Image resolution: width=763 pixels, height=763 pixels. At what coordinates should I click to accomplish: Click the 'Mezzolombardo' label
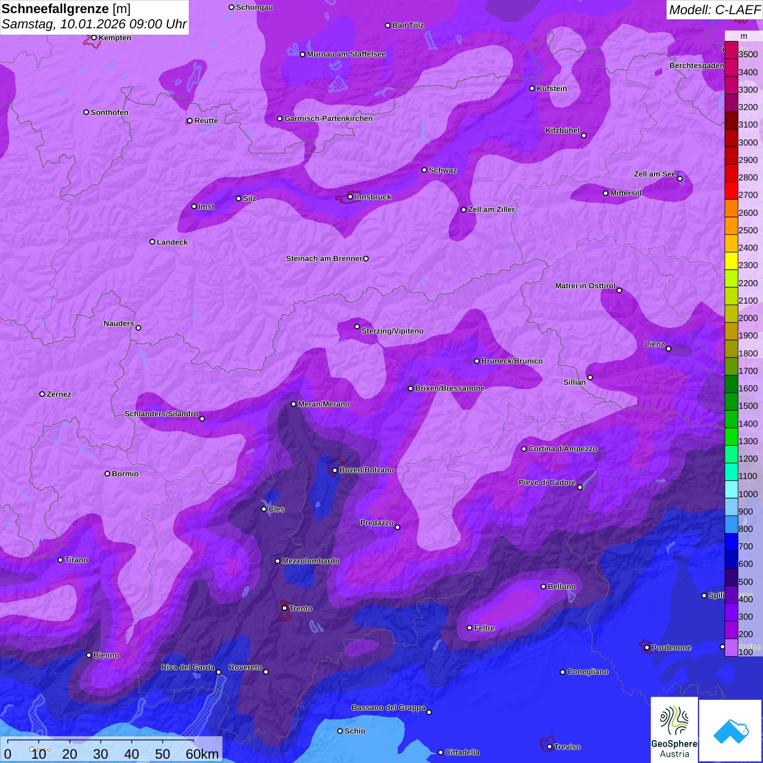[x=311, y=561]
